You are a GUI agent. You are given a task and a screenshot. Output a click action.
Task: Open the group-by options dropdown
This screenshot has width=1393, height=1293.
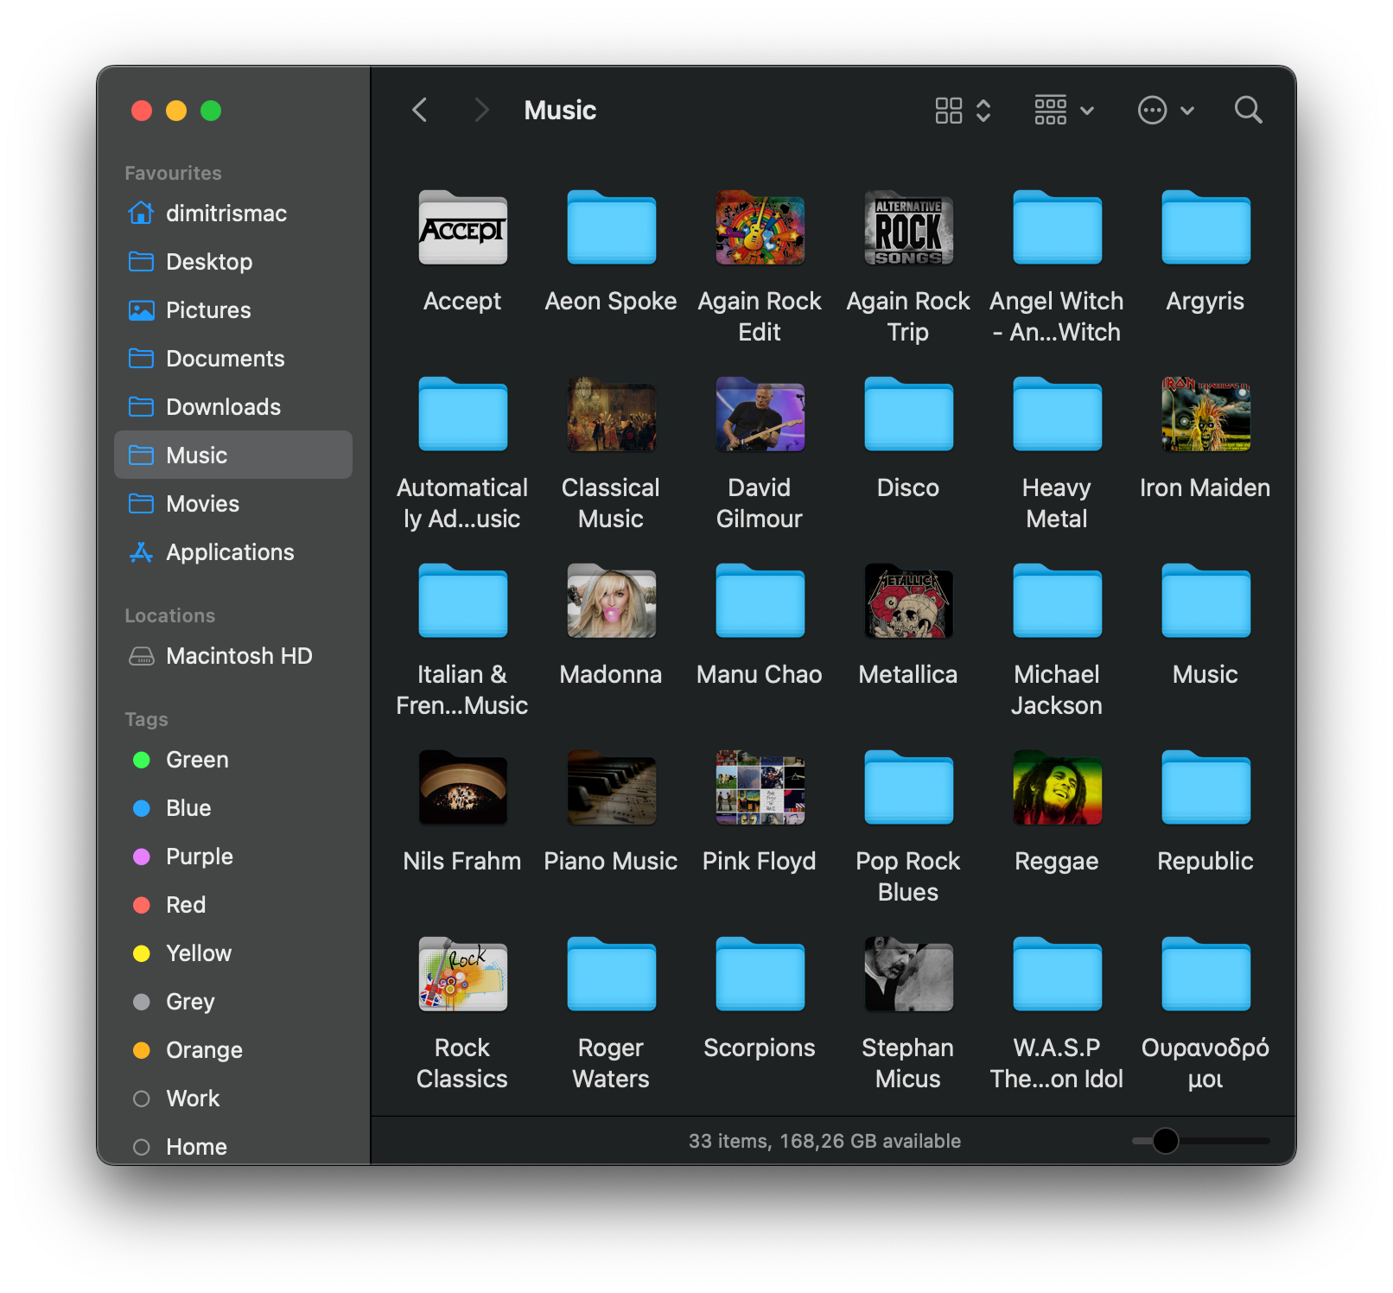click(x=1065, y=111)
